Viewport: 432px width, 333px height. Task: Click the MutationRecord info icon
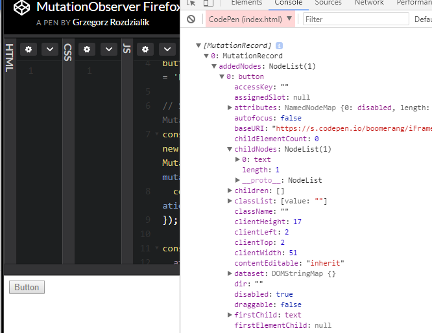pyautogui.click(x=279, y=45)
